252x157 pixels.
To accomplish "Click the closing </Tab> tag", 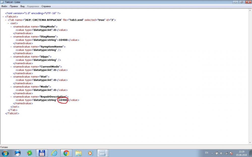I will point(13,110).
